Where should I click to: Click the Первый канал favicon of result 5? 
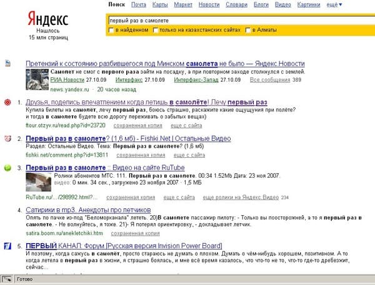[x=7, y=246]
